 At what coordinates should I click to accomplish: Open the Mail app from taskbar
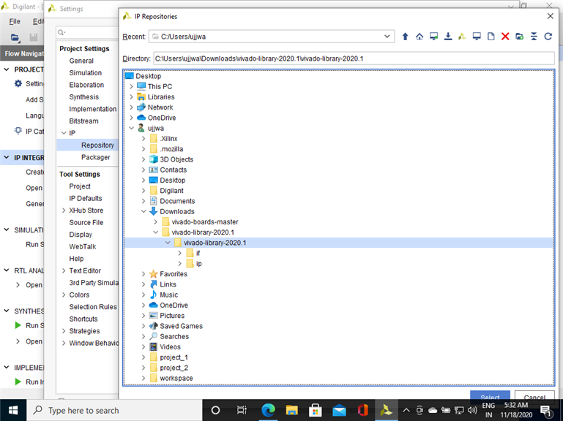(x=339, y=410)
